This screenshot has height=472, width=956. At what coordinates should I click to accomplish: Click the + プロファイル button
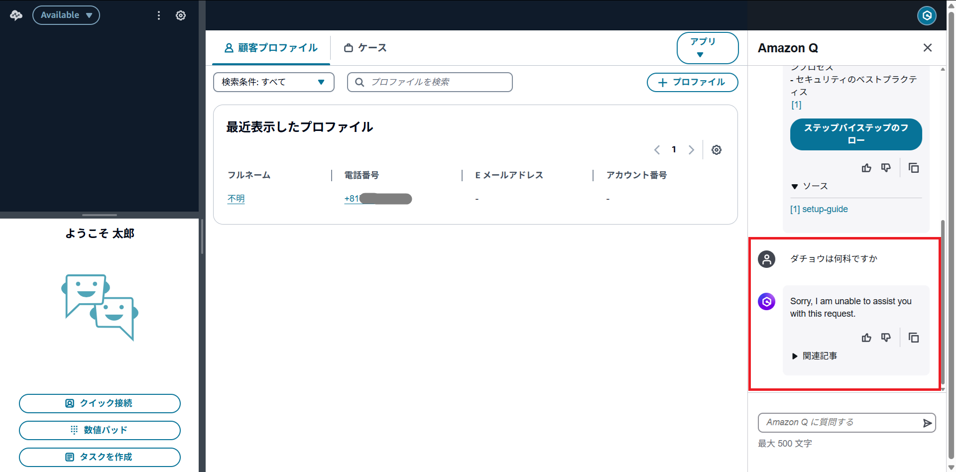[x=692, y=82]
